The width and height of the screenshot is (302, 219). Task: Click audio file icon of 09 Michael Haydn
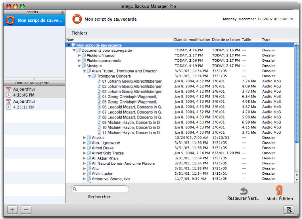[99, 122]
